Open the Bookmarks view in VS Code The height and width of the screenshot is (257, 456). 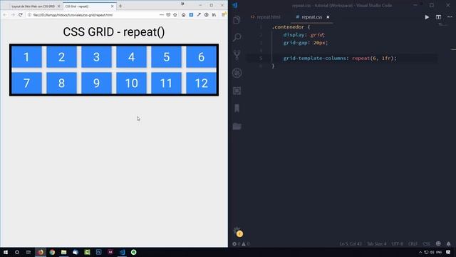pos(237,109)
